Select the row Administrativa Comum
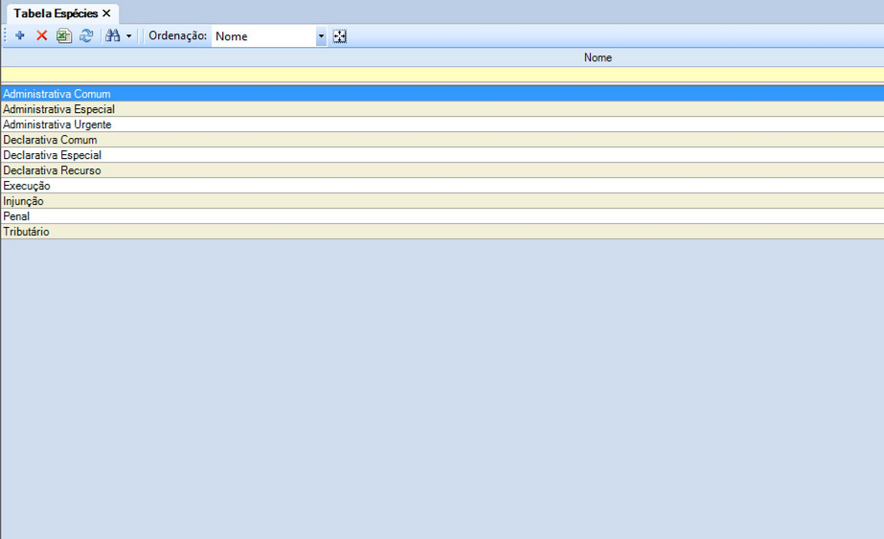Viewport: 884px width, 539px height. click(x=442, y=94)
